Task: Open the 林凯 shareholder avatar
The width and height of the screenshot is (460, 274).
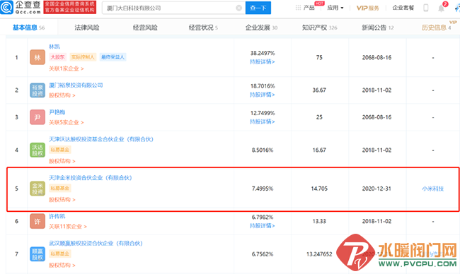Action: pos(38,57)
